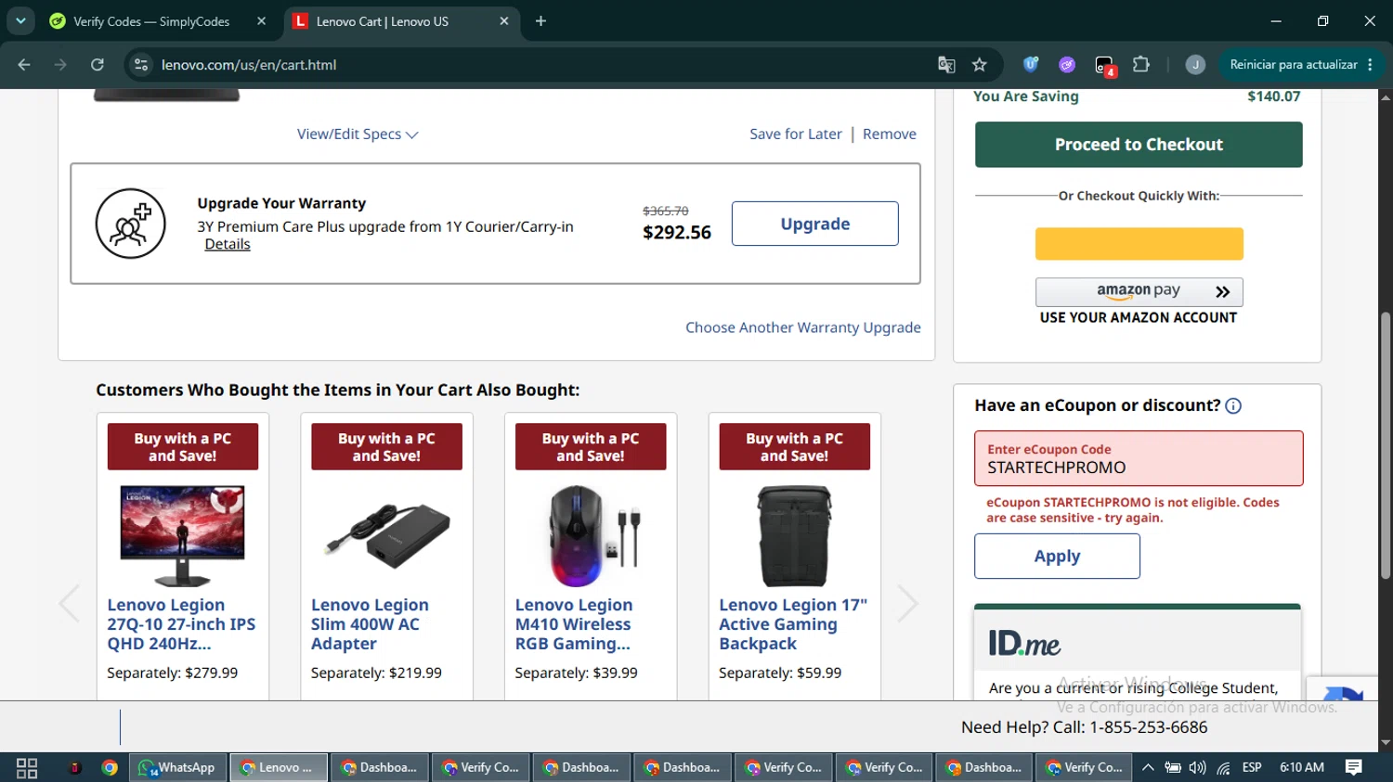Click the address bar URL field
Screen dimensions: 1393x782
[539, 65]
